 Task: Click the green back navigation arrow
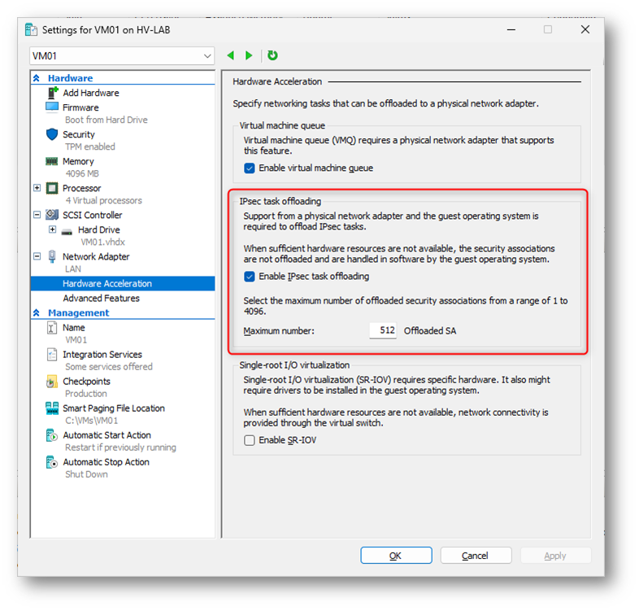(231, 55)
